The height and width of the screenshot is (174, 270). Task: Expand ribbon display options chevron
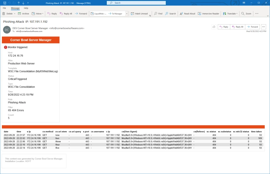(268, 16)
